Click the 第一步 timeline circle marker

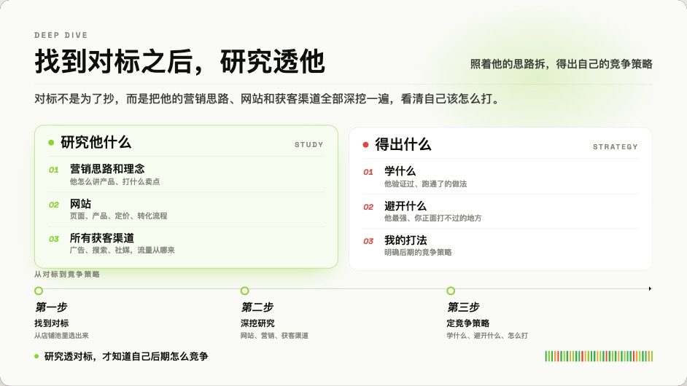coord(39,291)
